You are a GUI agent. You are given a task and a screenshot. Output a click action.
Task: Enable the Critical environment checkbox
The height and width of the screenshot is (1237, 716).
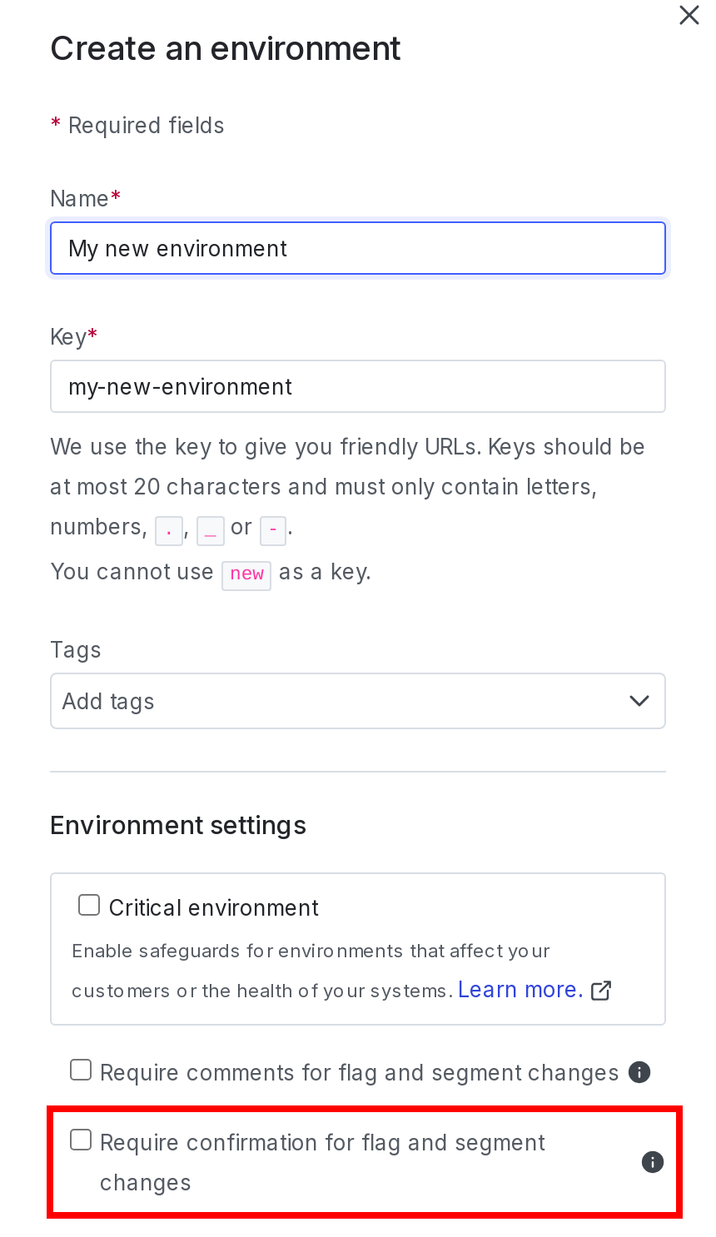89,904
